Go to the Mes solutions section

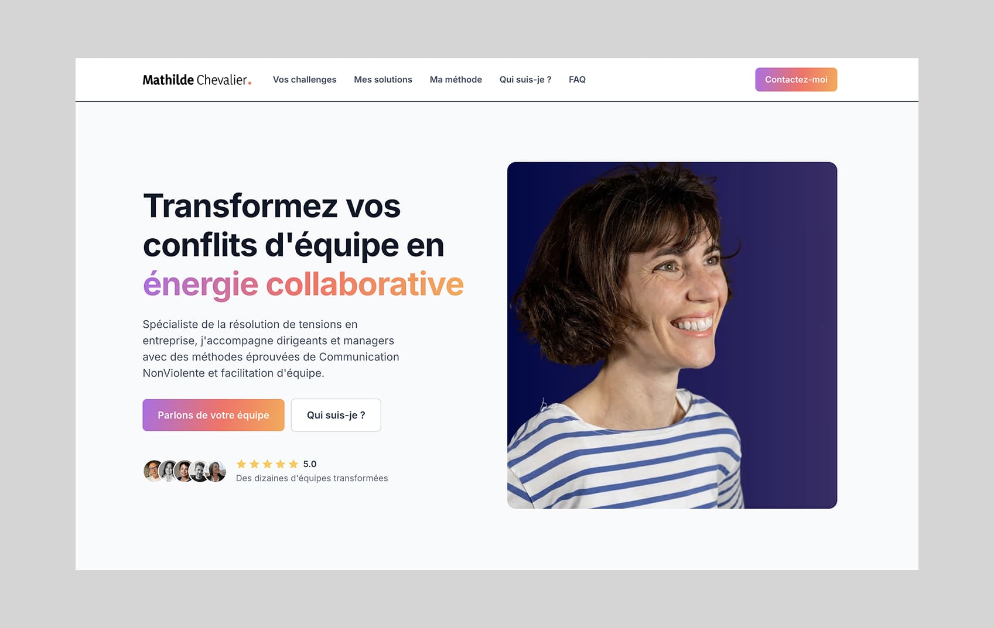[x=383, y=80]
